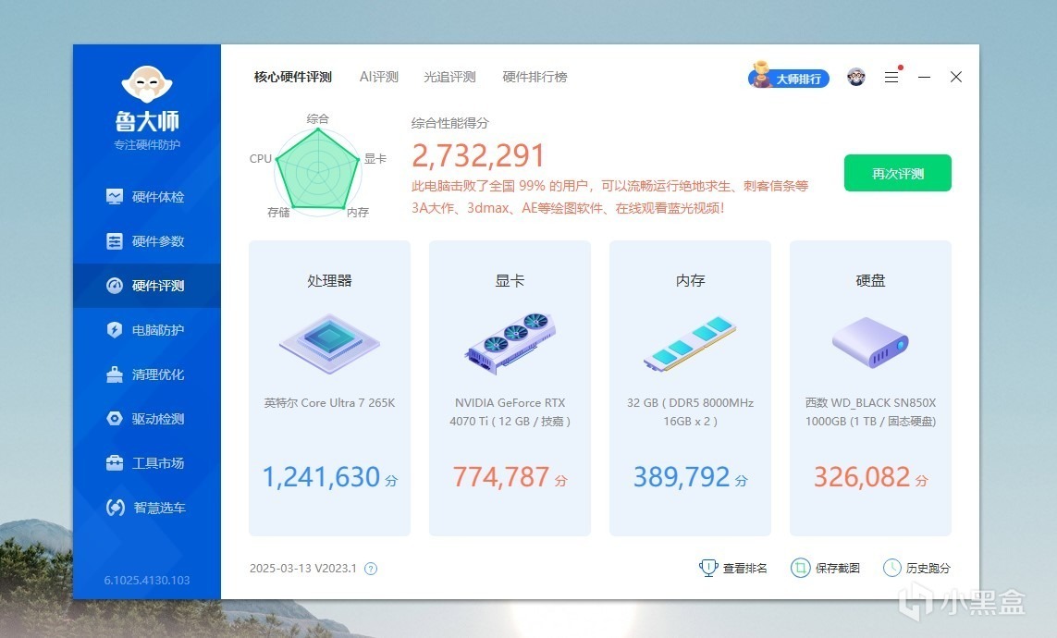Open 硬件参数 in the sidebar
The width and height of the screenshot is (1057, 638).
pos(146,241)
